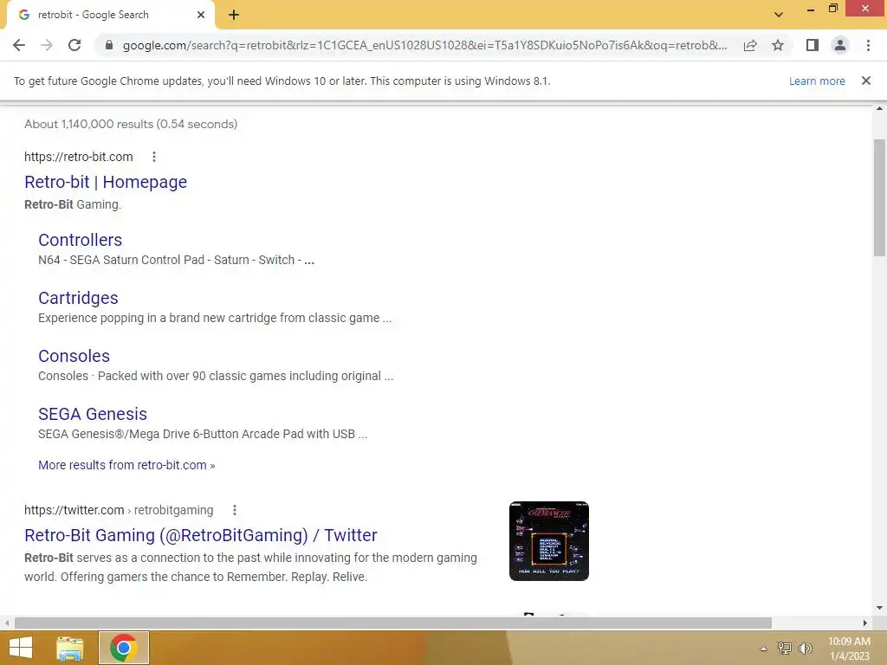Click the 'Experience popping in' snippet
This screenshot has width=887, height=665.
point(215,318)
